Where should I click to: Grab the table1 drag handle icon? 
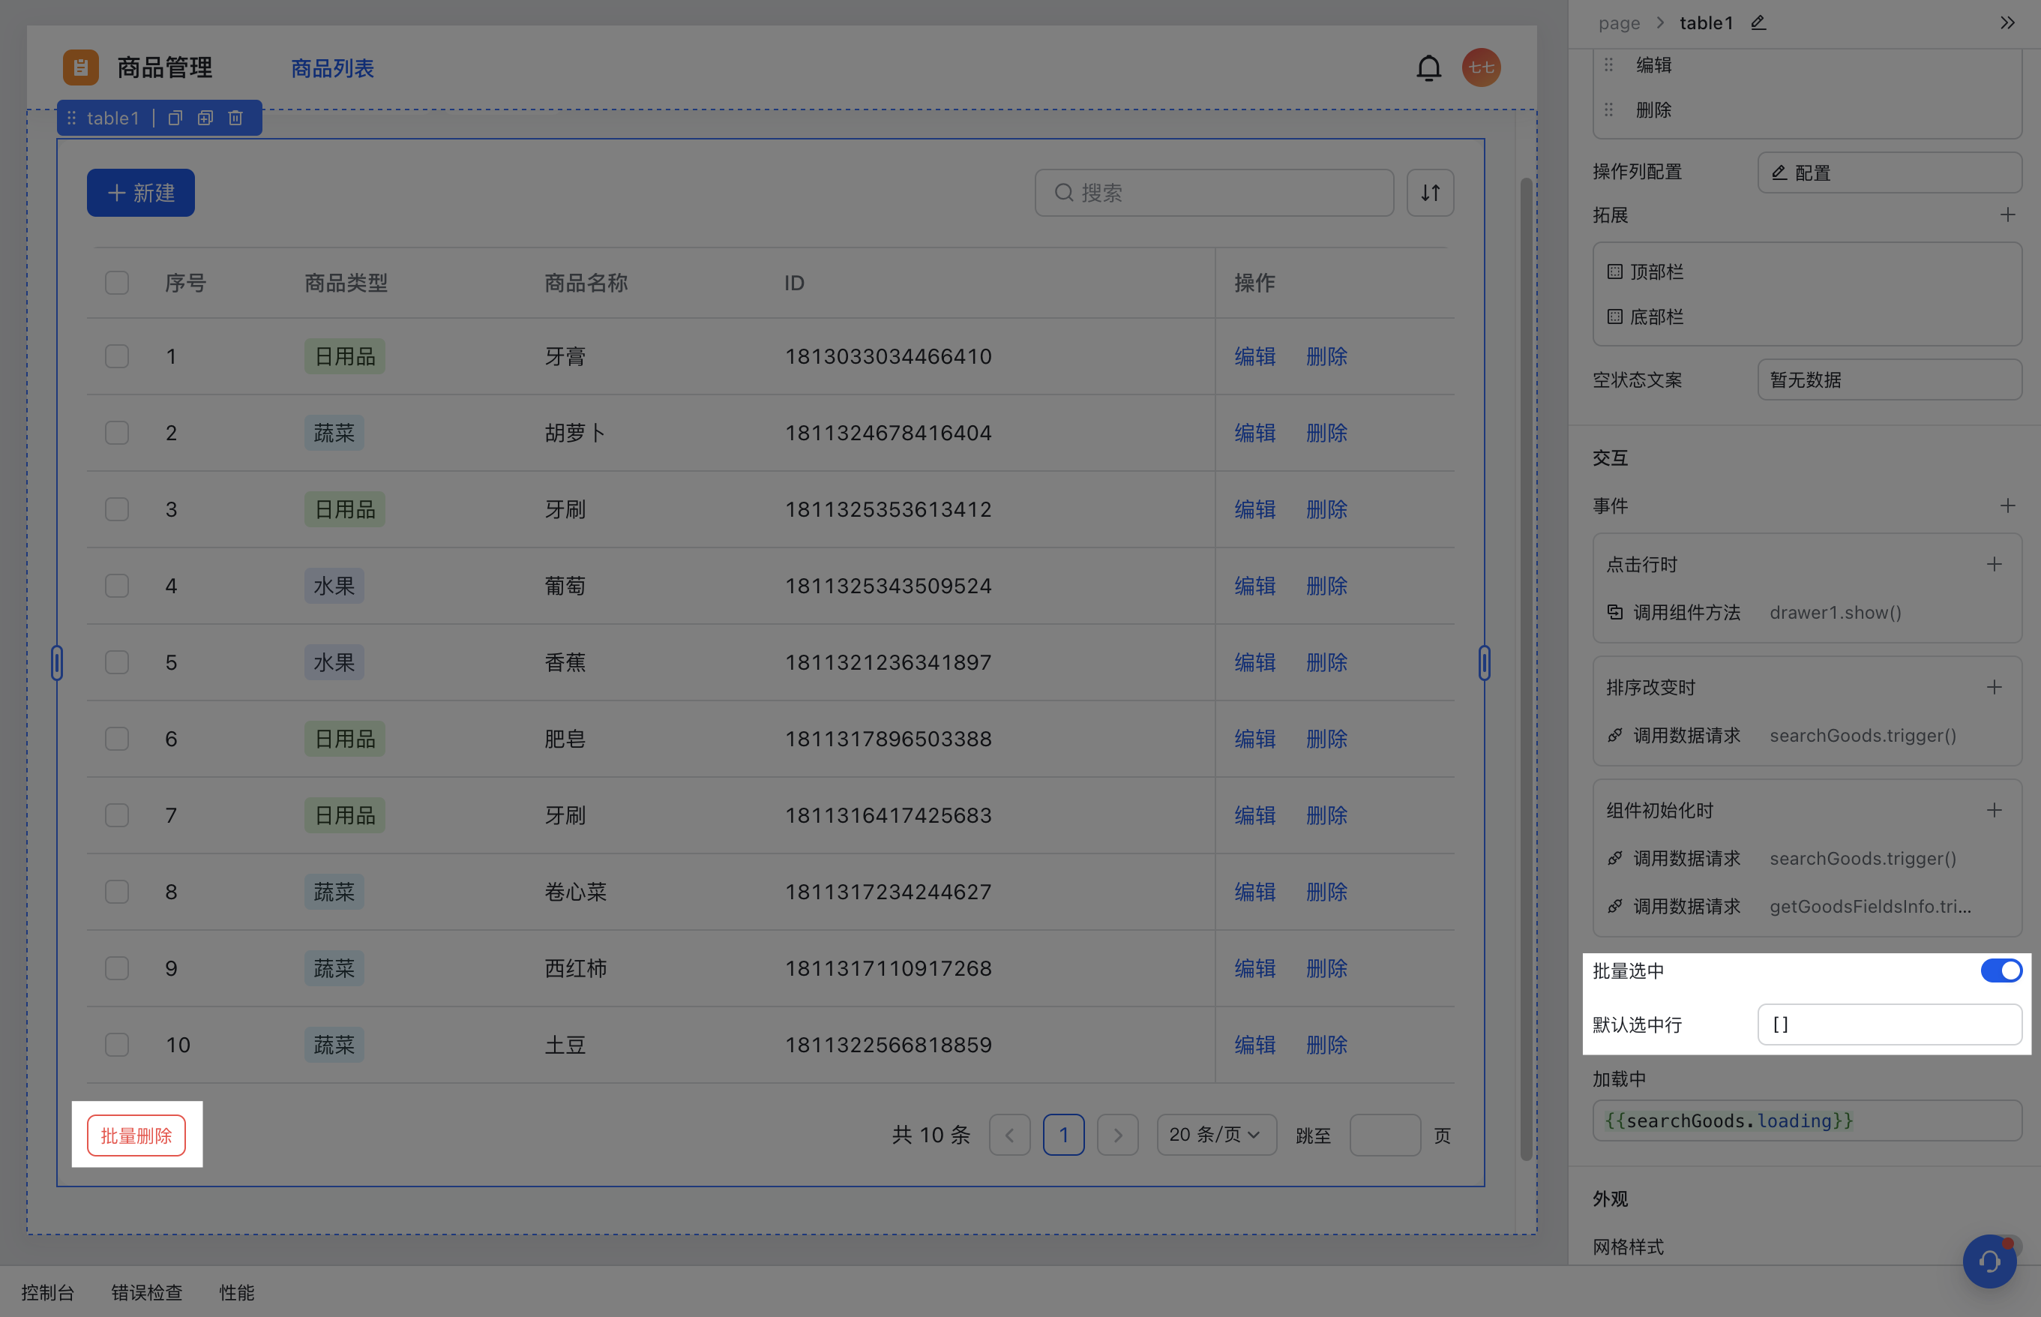(72, 118)
